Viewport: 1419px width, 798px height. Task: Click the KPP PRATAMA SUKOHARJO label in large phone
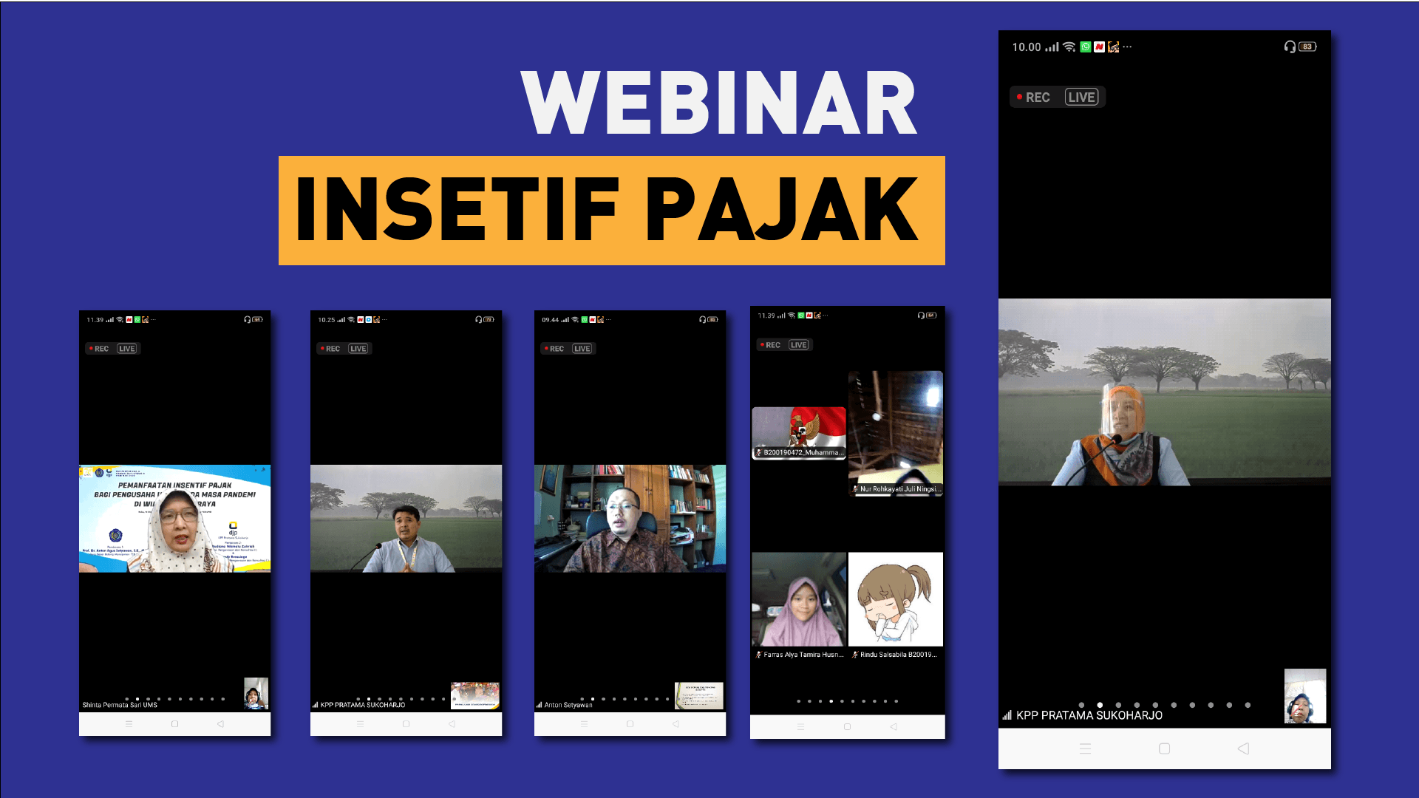tap(1089, 715)
